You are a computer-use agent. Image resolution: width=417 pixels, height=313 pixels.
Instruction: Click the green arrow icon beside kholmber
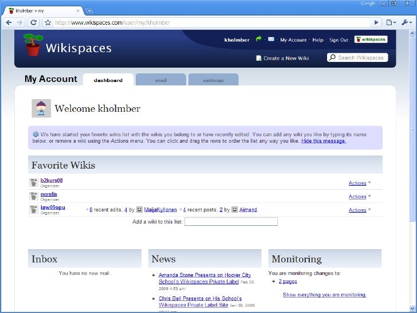pos(258,39)
